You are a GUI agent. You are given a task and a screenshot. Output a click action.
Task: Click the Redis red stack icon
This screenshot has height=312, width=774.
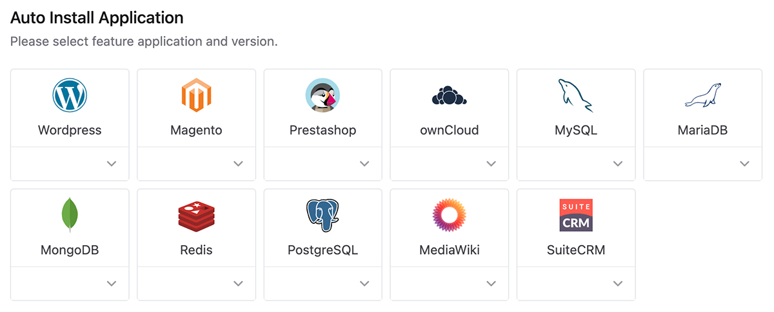pyautogui.click(x=196, y=216)
